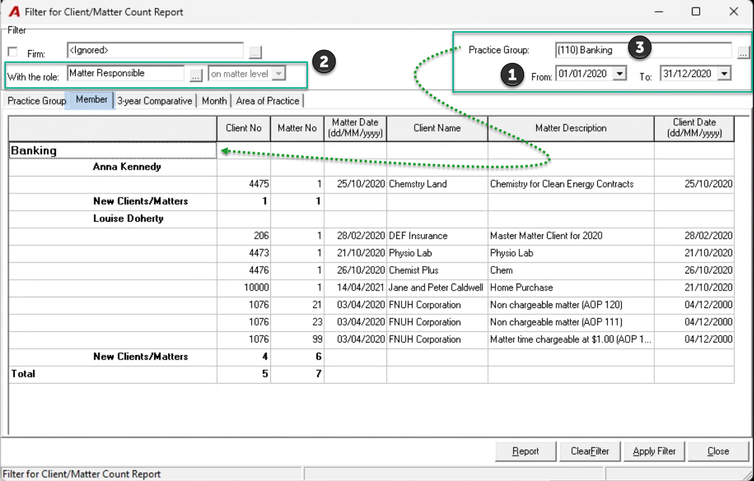This screenshot has height=481, width=754.
Task: Click the Practice Group field showing Banking
Action: pyautogui.click(x=643, y=50)
